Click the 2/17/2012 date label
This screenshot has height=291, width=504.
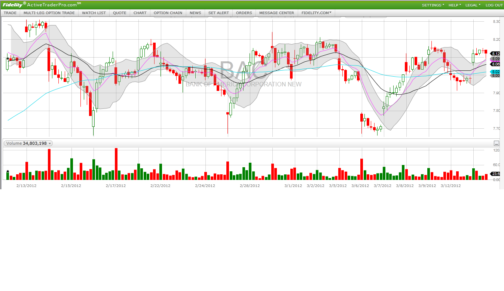116,186
